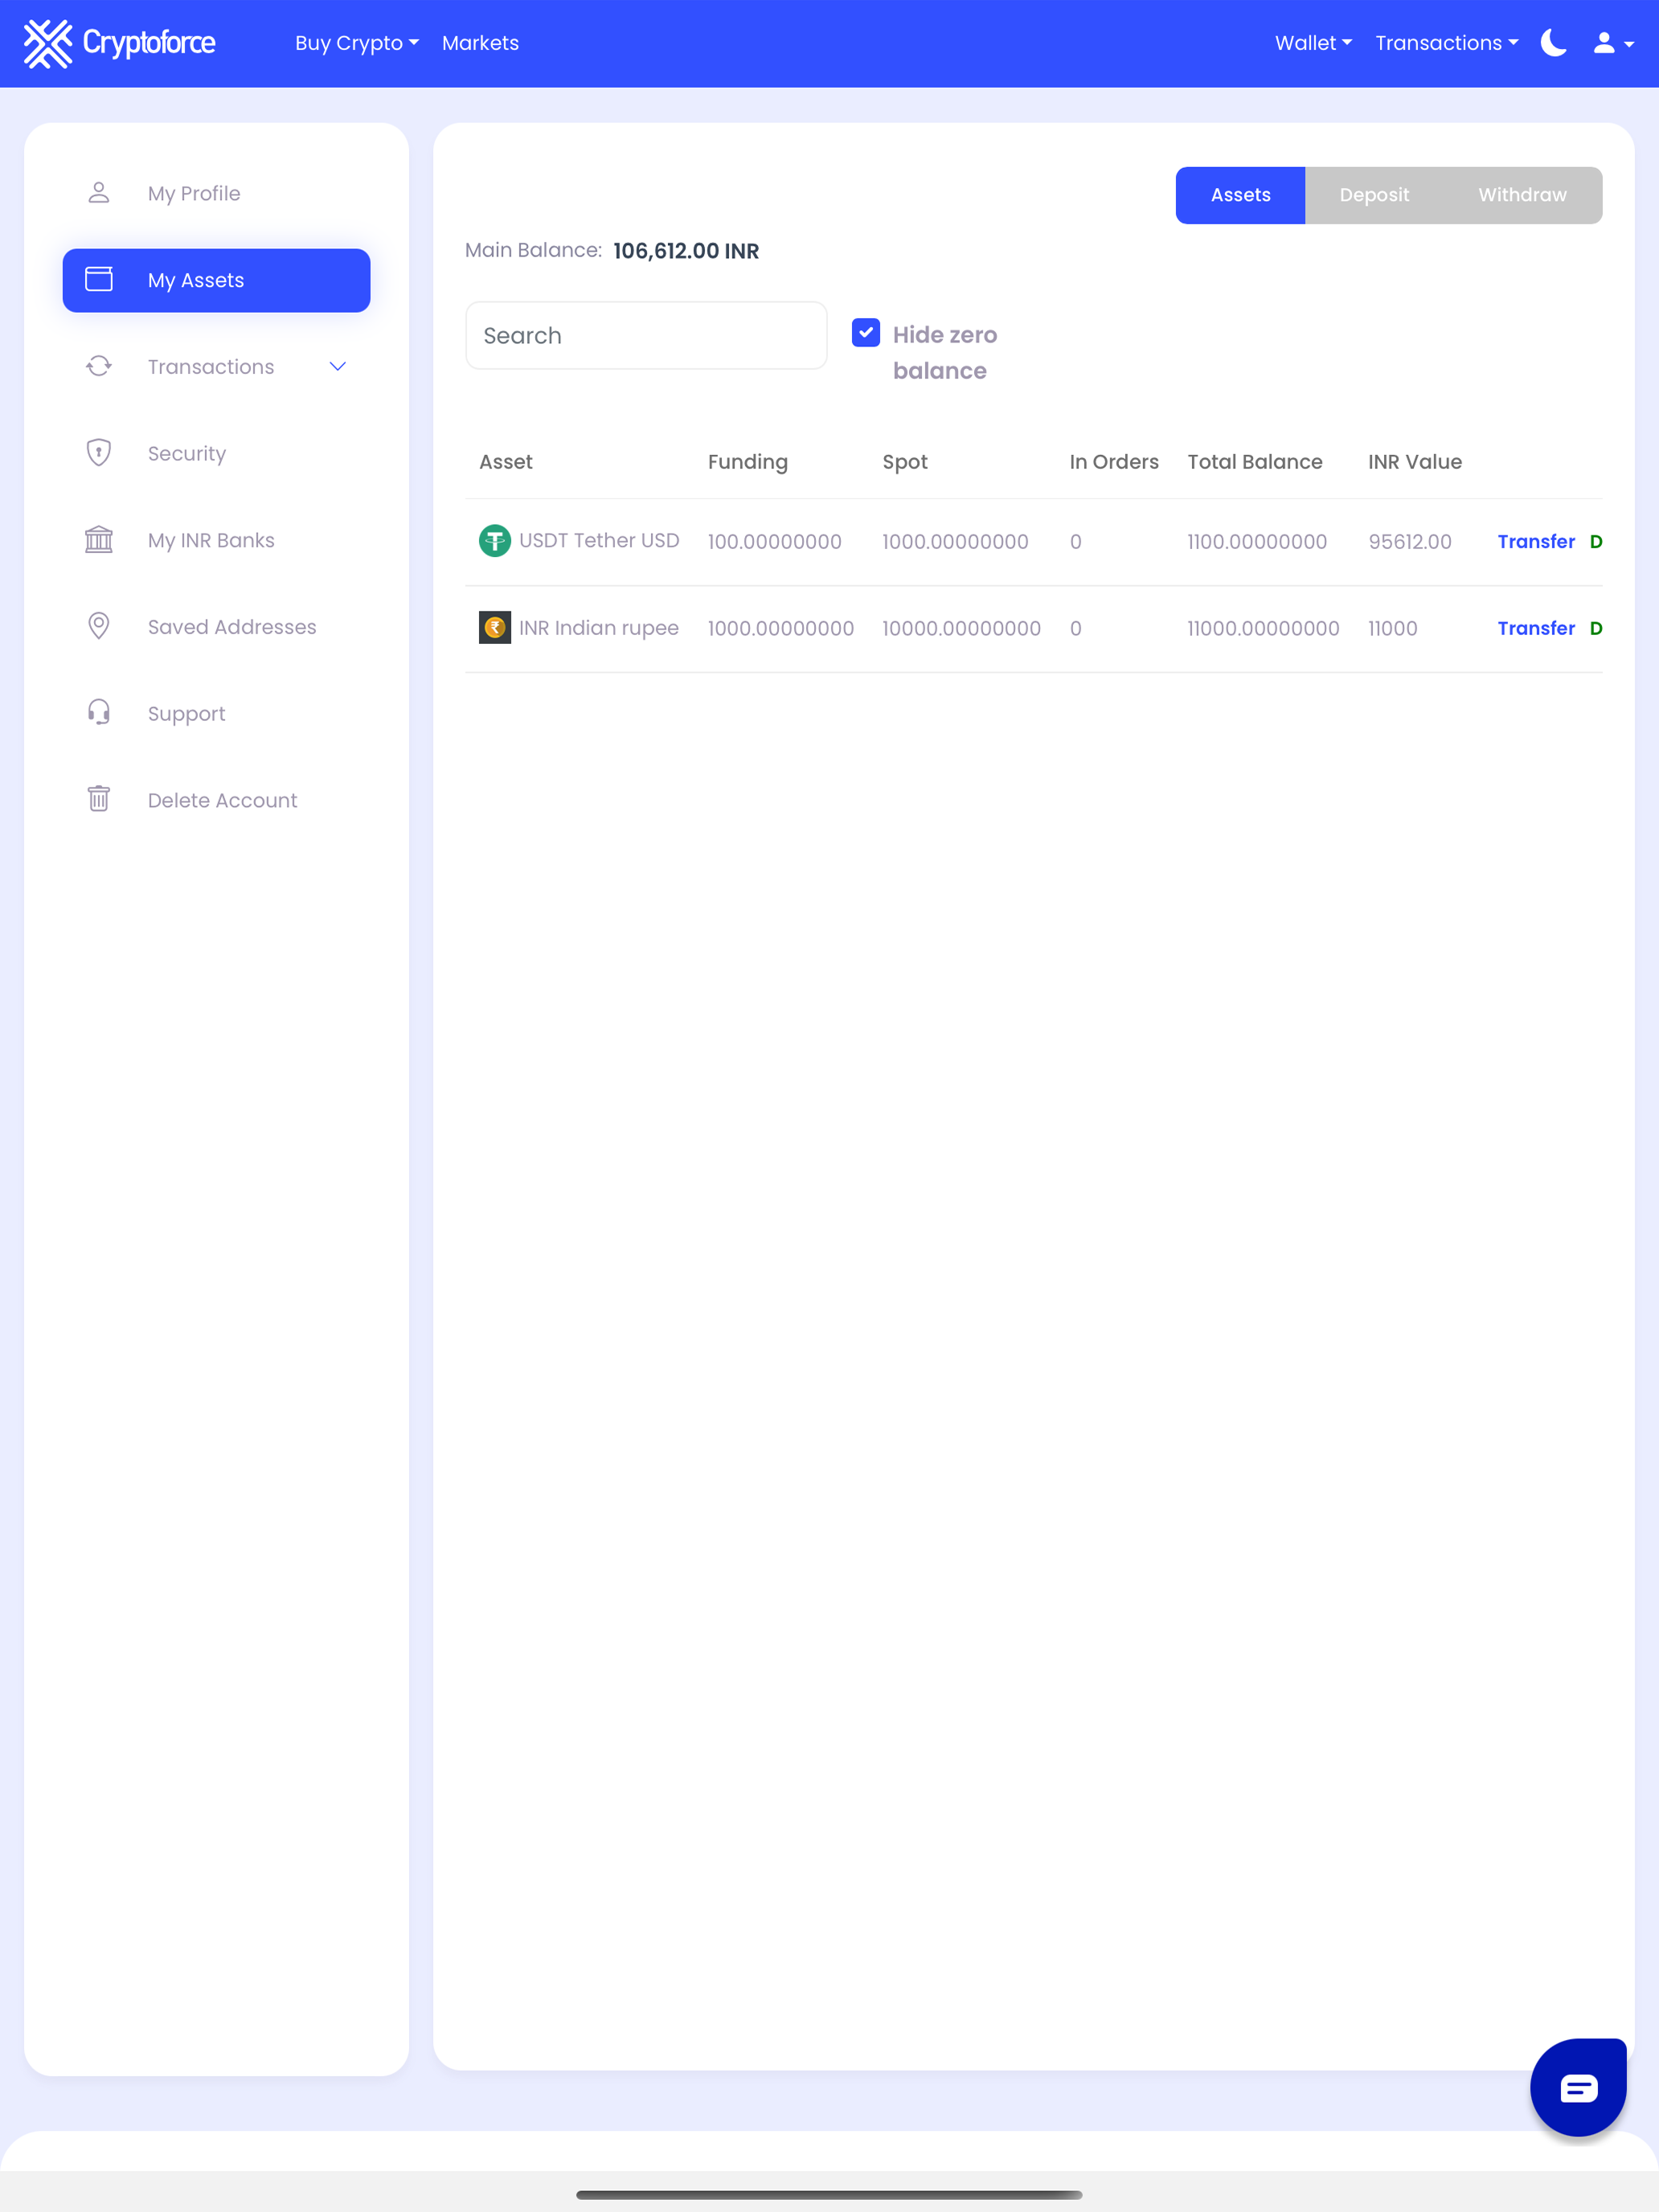This screenshot has height=2212, width=1659.
Task: Focus the asset Search field
Action: coord(646,335)
